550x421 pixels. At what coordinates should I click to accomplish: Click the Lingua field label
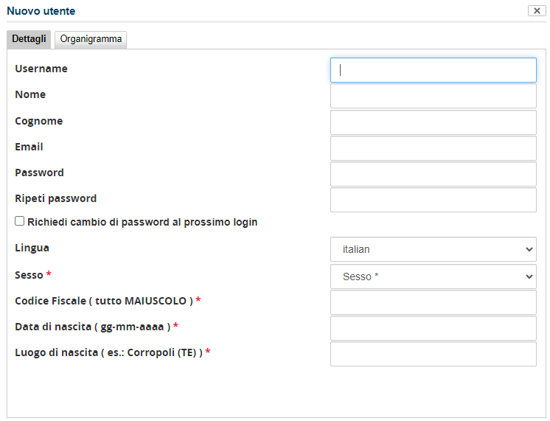click(x=32, y=248)
